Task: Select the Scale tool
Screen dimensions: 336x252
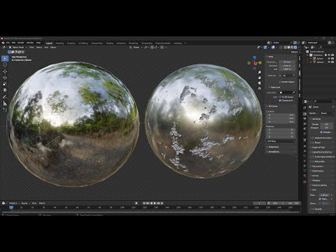Action: (x=5, y=84)
